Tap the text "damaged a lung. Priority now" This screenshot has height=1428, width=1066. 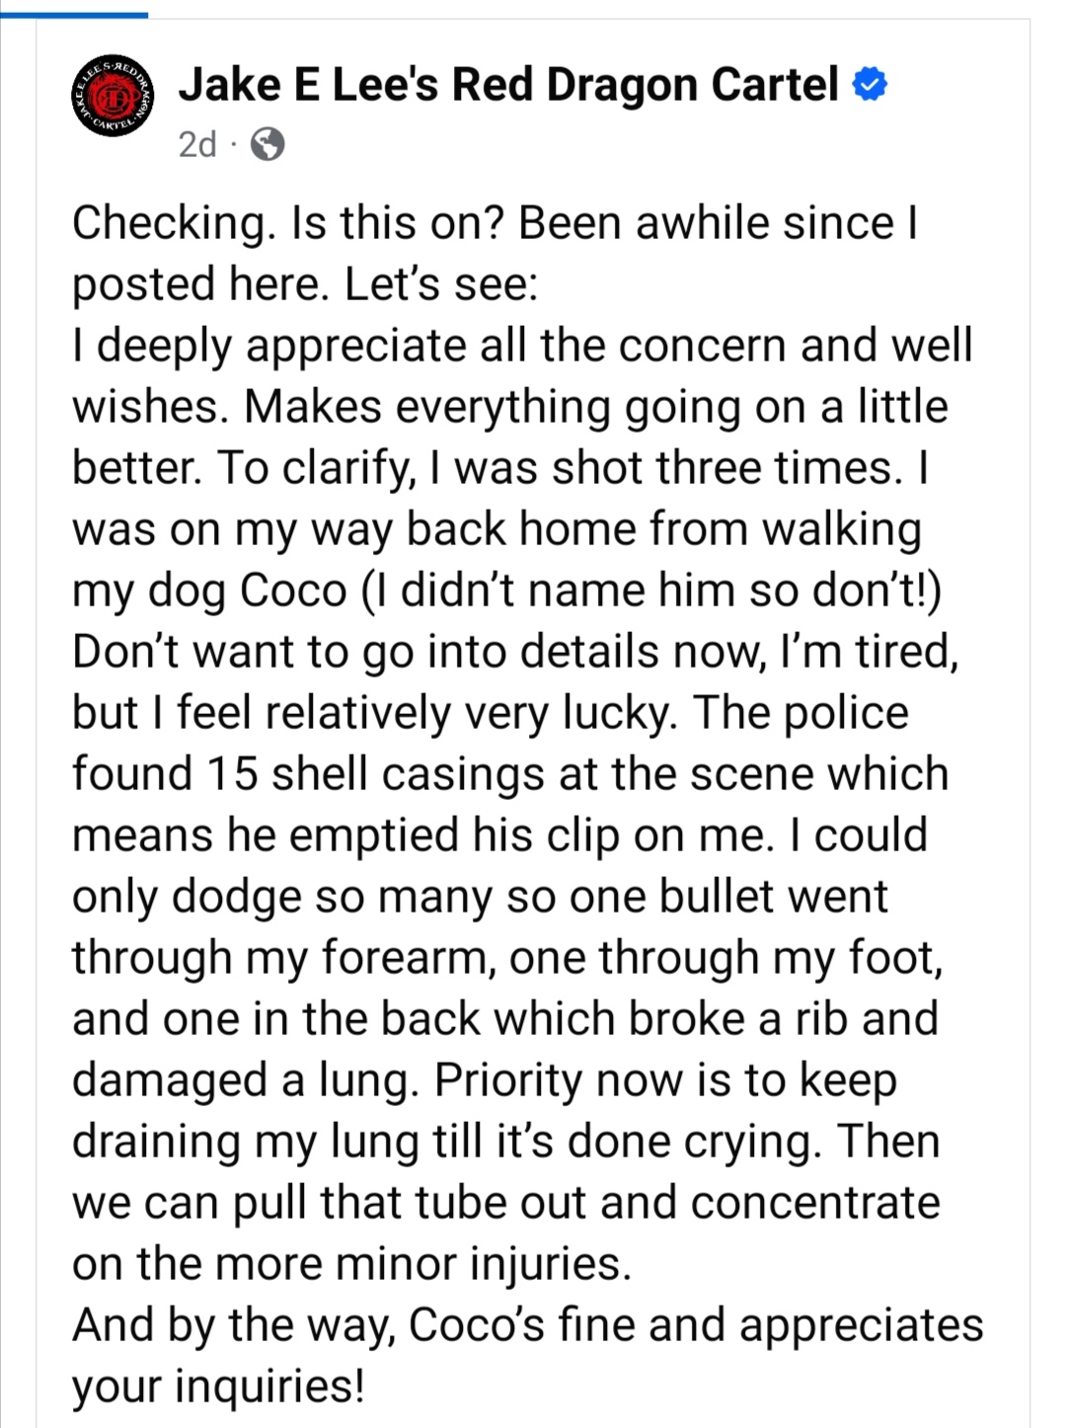pos(484,1080)
